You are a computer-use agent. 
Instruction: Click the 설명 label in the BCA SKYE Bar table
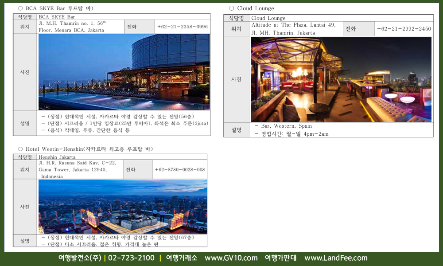click(x=25, y=123)
